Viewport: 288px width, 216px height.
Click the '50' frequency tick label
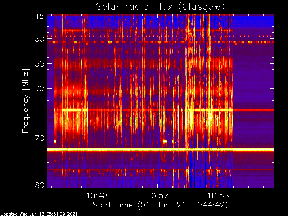coord(40,39)
